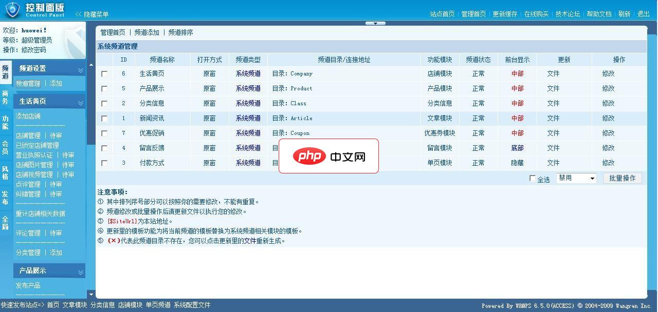Image resolution: width=658 pixels, height=312 pixels.
Task: Check the 付款方式 row checkbox
Action: [x=104, y=163]
